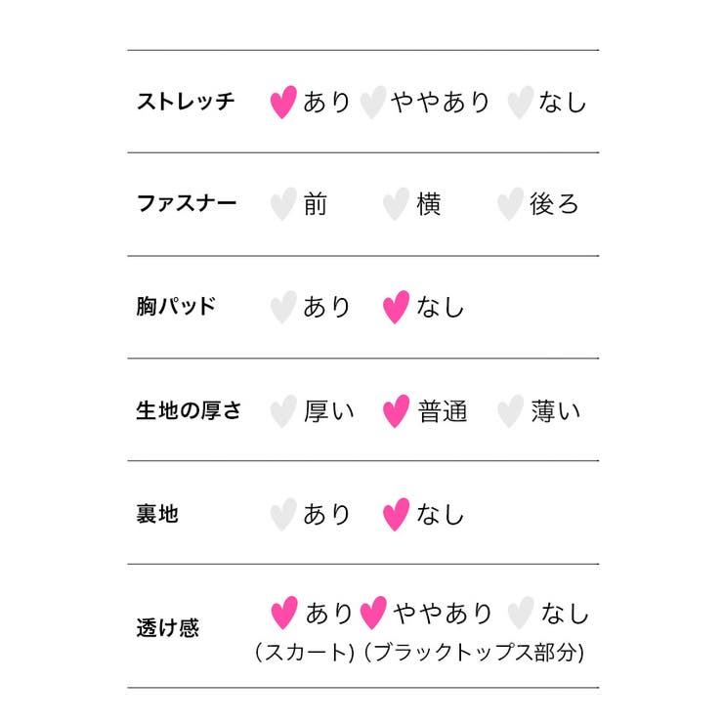Toggle the pink heart for 裏地 なし
The image size is (723, 723).
(395, 514)
